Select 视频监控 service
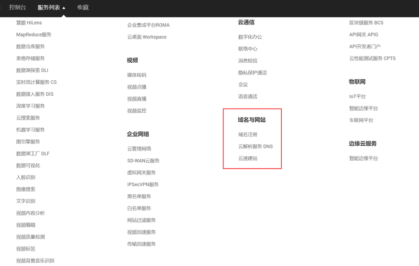The height and width of the screenshot is (266, 419). click(137, 111)
